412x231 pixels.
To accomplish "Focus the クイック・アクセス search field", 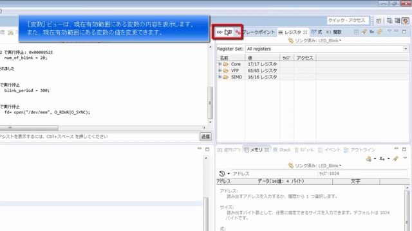I will tap(348, 21).
